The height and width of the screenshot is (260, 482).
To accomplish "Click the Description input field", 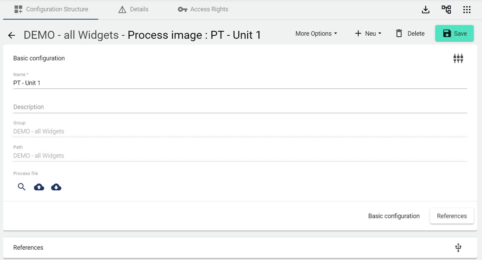I will (x=240, y=107).
